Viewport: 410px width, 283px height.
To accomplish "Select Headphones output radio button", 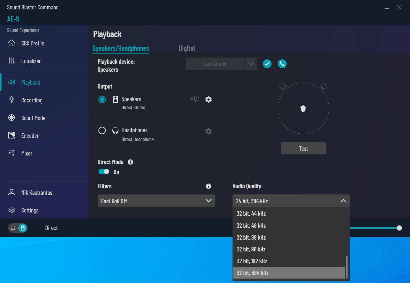I will point(102,130).
